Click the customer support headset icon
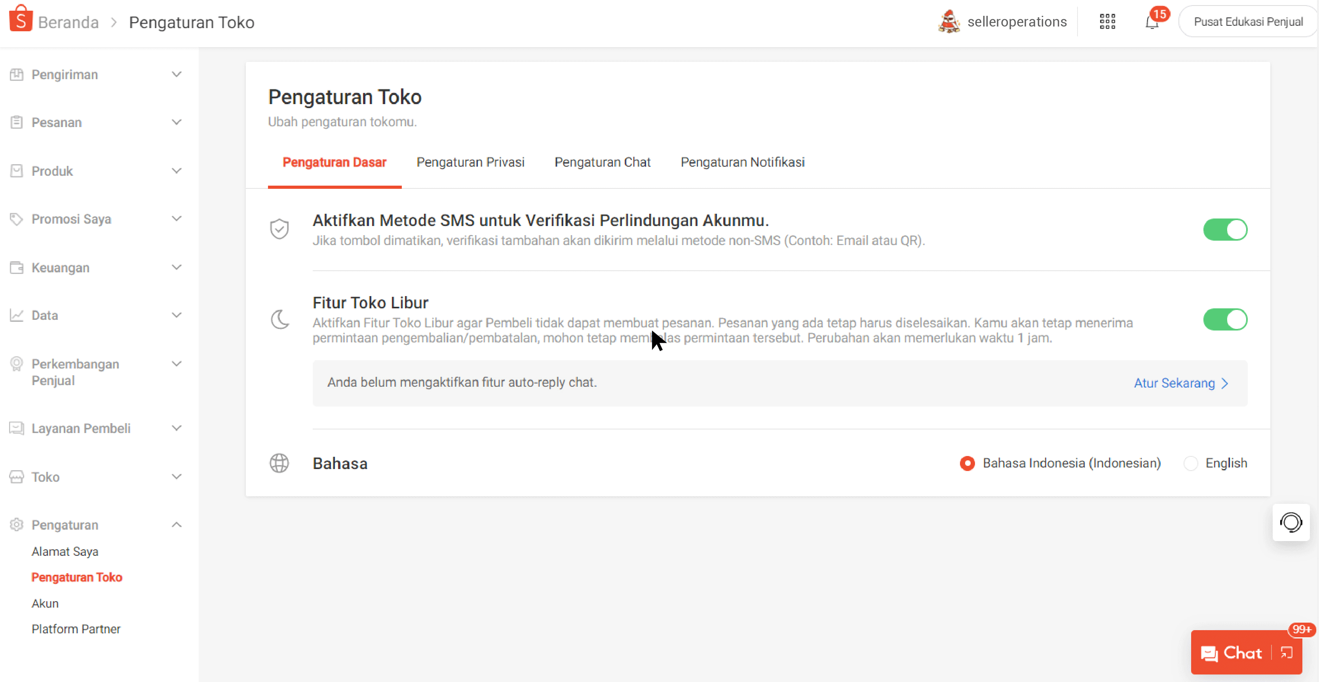 pyautogui.click(x=1290, y=522)
